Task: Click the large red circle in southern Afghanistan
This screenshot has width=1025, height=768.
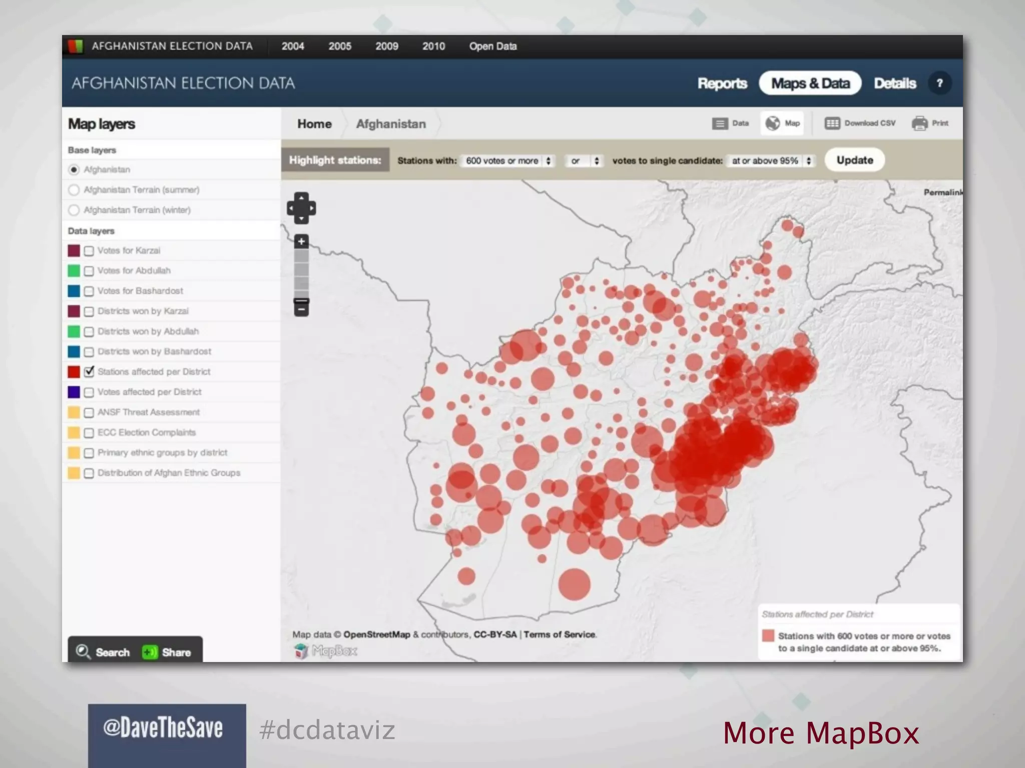Action: click(x=574, y=584)
